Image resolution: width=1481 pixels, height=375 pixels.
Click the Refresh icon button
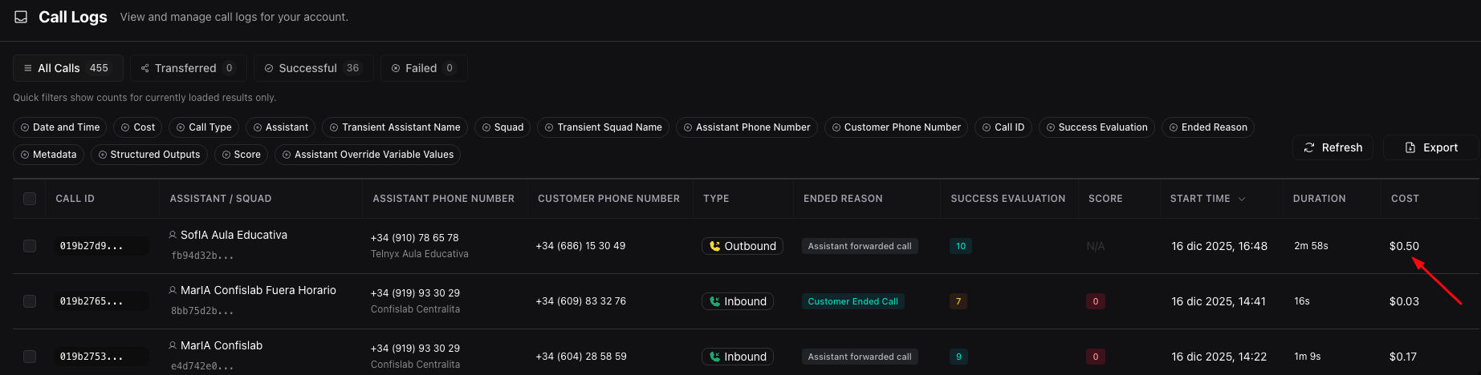[1309, 147]
